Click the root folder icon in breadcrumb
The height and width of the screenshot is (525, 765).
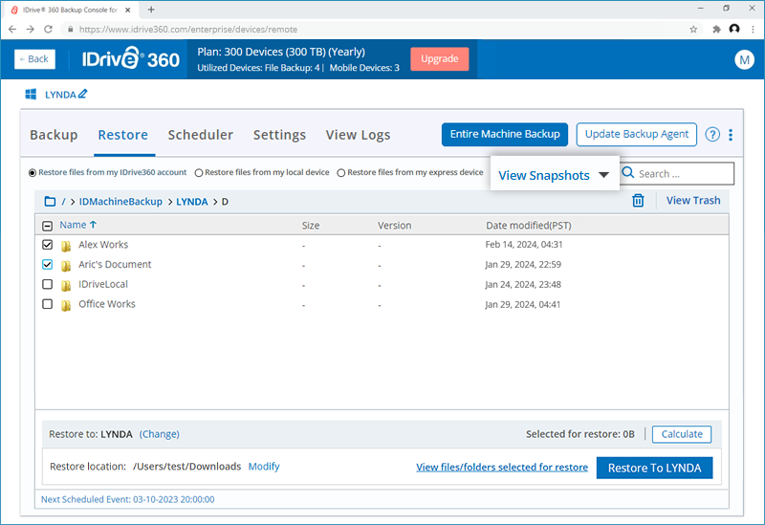[50, 202]
